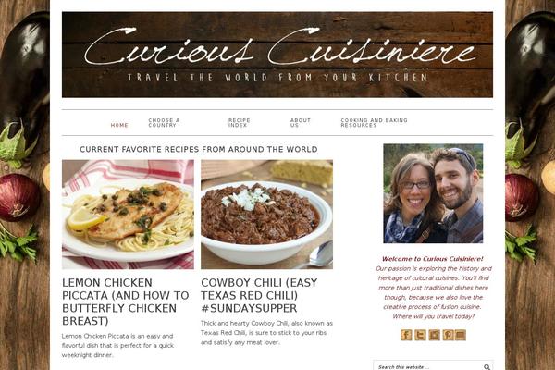Open the Lemon Chicken Piccata title link
Screen dimensions: 555x370
pos(126,302)
